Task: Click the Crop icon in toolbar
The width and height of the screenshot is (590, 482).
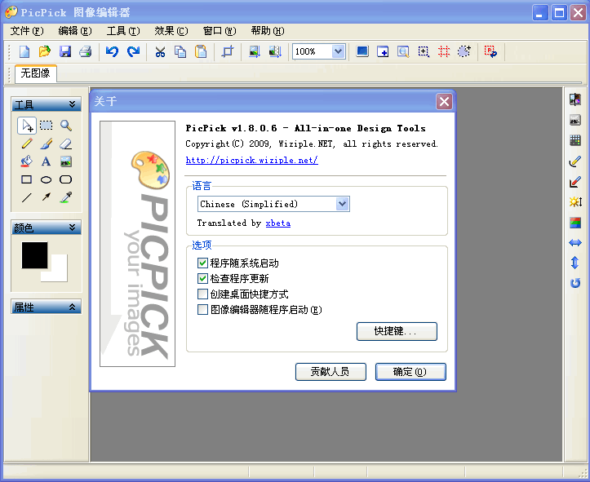Action: (x=228, y=51)
